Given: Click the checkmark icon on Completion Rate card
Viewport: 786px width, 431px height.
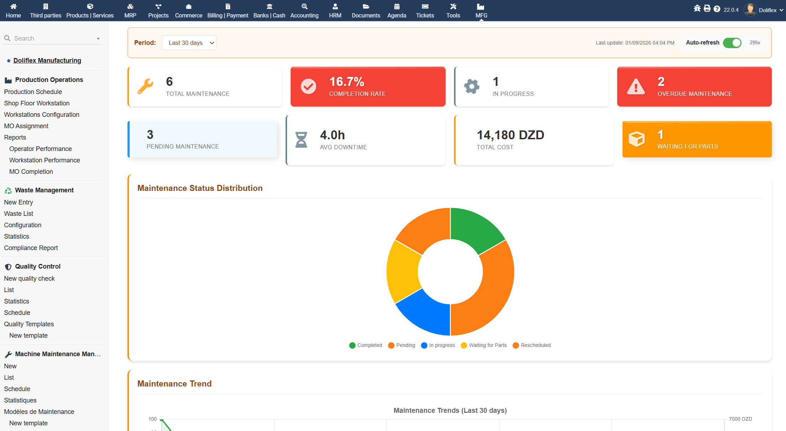Looking at the screenshot, I should point(308,86).
